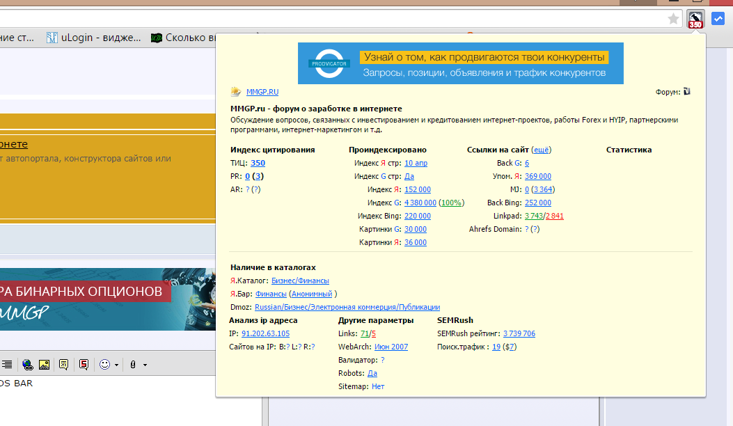Image resolution: width=733 pixels, height=426 pixels.
Task: Click the blue checkmark extension icon
Action: pos(718,19)
